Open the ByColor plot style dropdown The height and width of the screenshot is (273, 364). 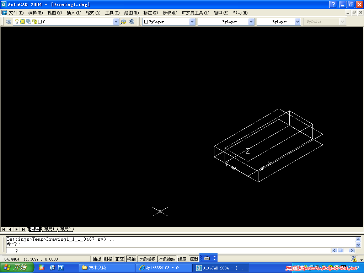pyautogui.click(x=342, y=22)
